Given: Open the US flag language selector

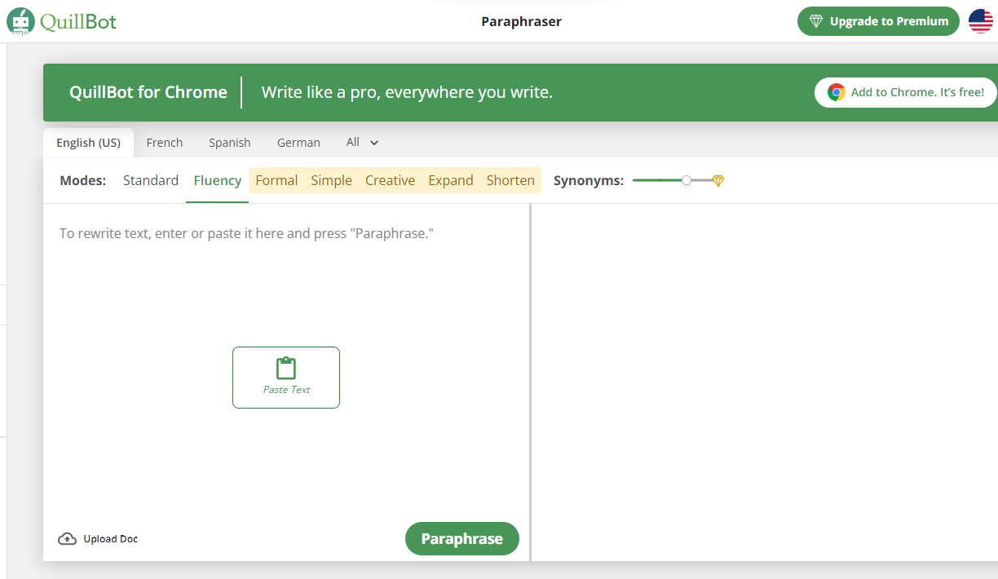Looking at the screenshot, I should pyautogui.click(x=981, y=21).
